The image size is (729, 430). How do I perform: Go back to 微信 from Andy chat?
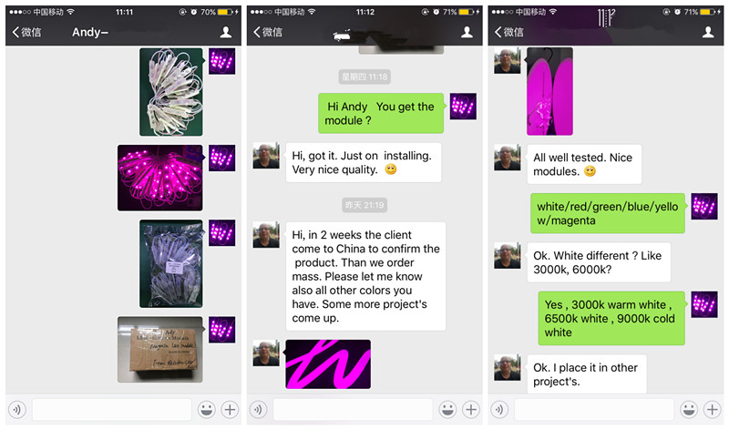27,32
